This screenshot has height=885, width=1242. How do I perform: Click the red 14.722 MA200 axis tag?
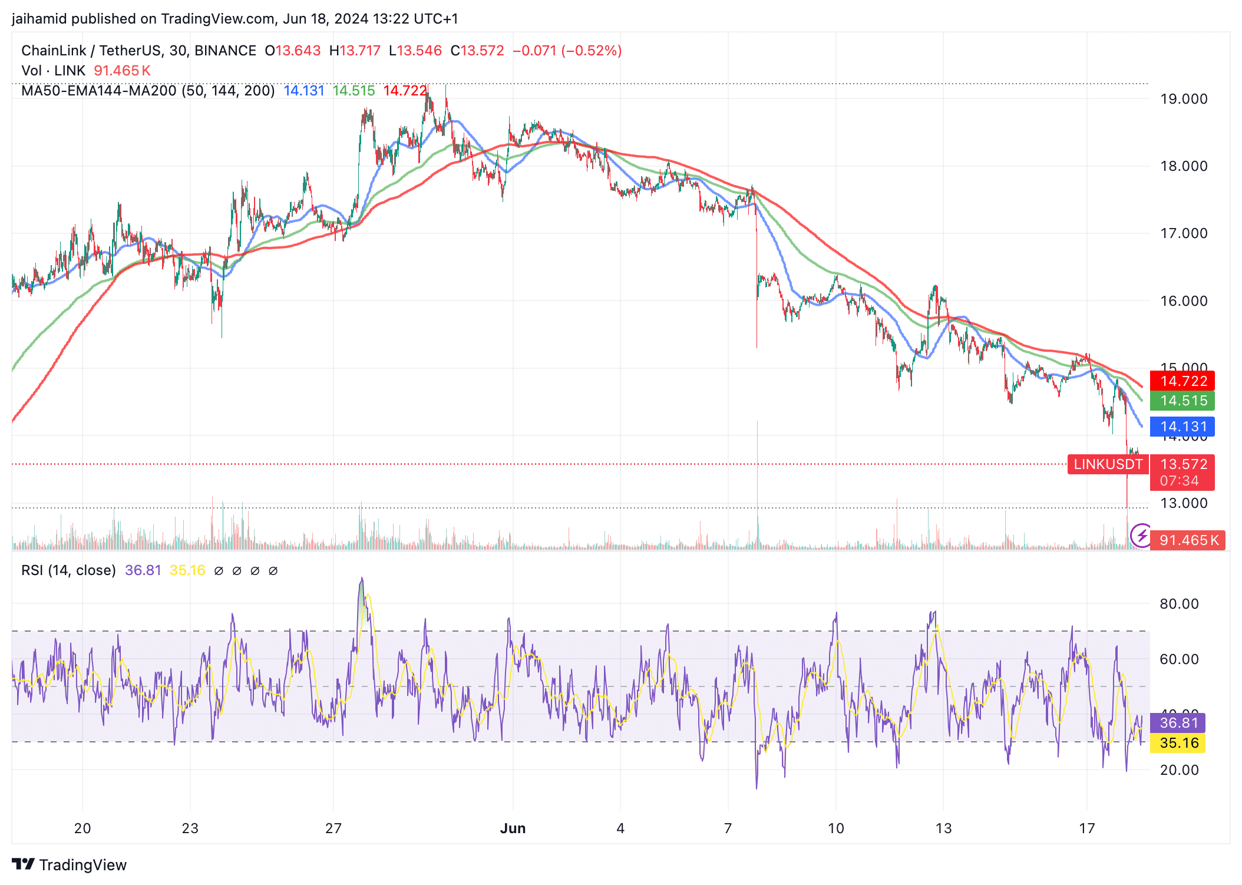tap(1182, 381)
